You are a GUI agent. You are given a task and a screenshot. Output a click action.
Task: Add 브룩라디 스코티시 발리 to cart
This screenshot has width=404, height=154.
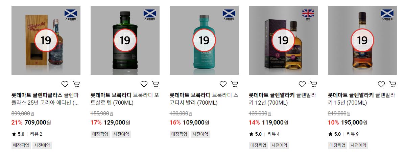[235, 84]
